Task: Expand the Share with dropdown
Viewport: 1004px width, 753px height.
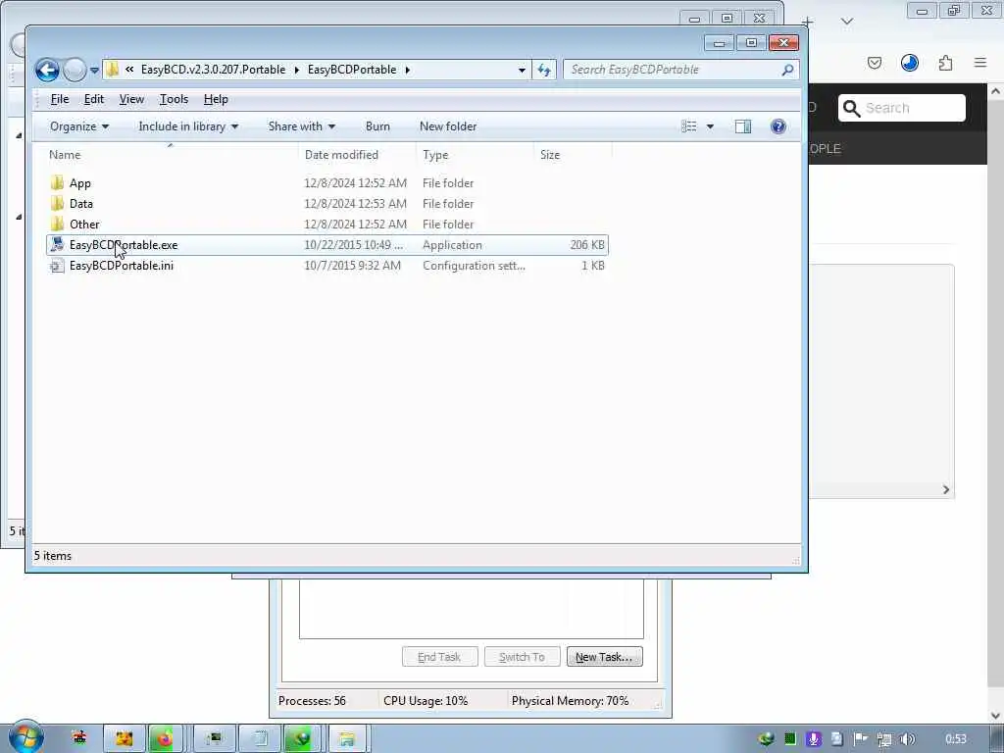Action: [x=302, y=126]
